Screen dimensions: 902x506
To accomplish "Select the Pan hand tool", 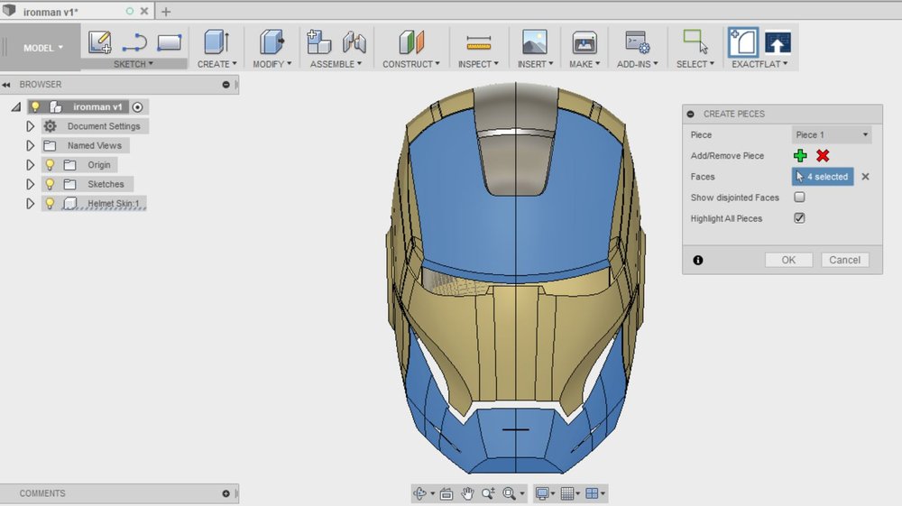I will (467, 493).
